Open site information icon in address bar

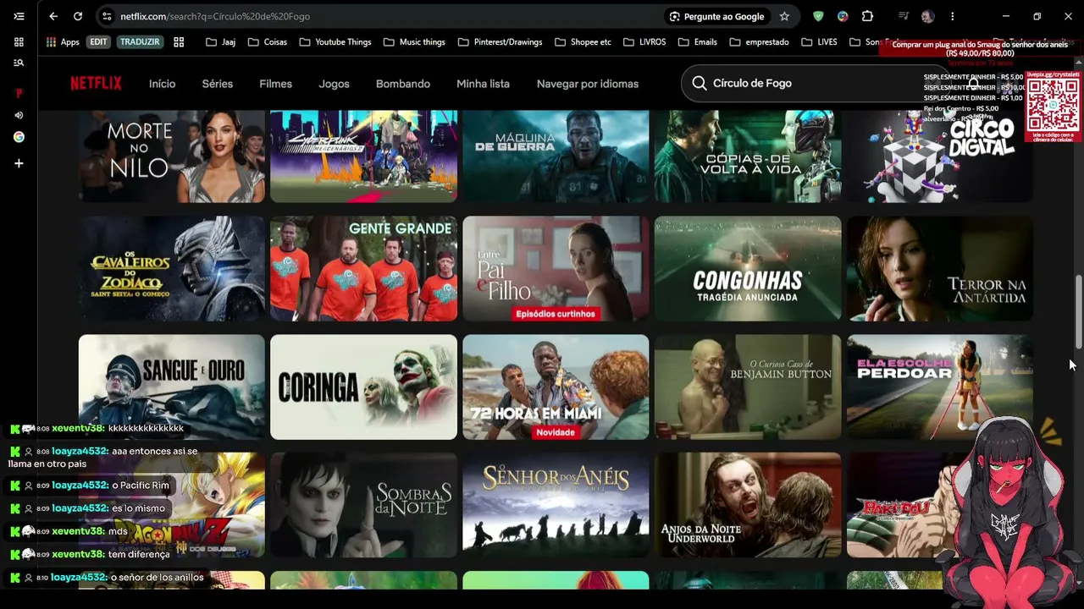(x=106, y=16)
